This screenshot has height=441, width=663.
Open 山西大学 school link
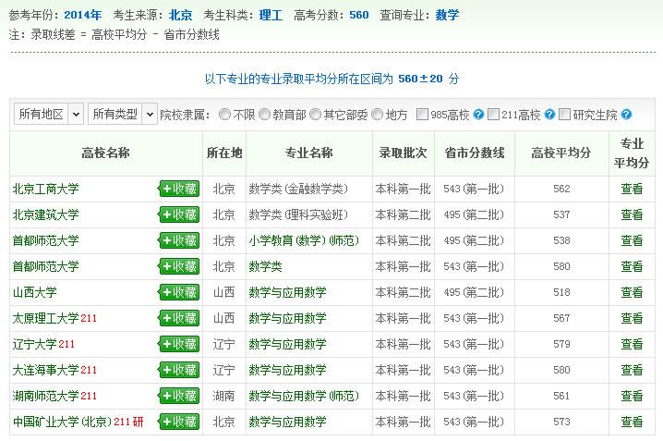35,292
